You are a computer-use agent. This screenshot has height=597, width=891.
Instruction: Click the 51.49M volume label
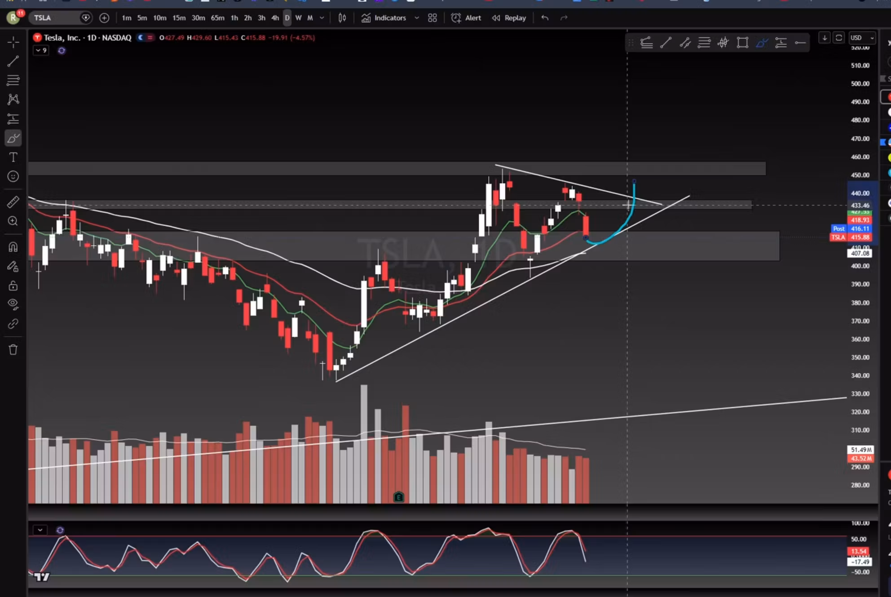pyautogui.click(x=860, y=449)
